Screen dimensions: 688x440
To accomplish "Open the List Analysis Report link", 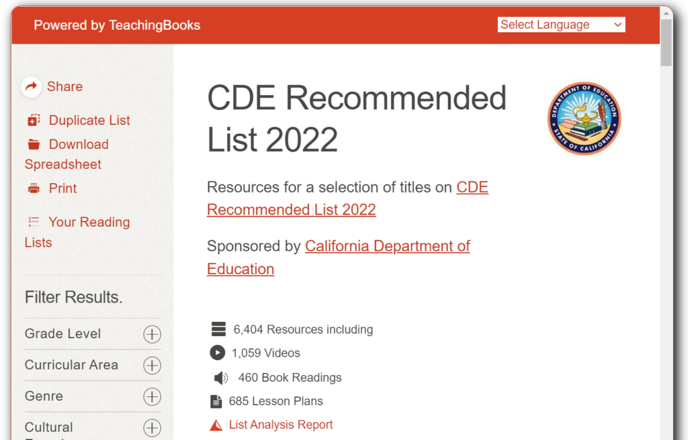I will (x=281, y=425).
